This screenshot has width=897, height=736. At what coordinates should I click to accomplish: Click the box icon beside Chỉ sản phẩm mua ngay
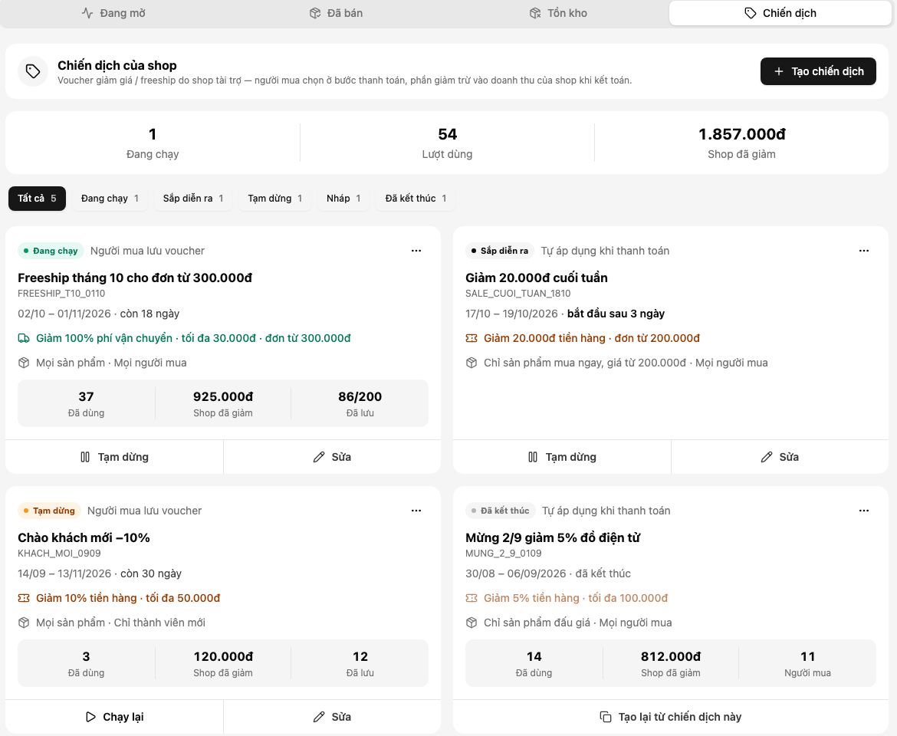(472, 363)
